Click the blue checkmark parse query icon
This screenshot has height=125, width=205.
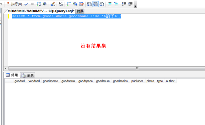(26, 4)
